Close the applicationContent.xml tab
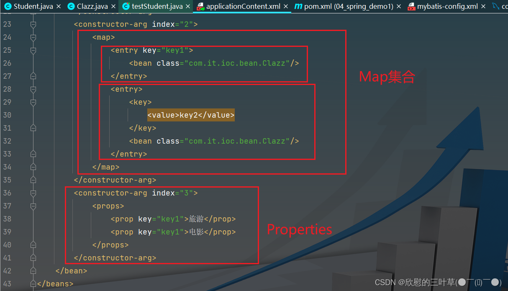Viewport: 508px width, 291px height. 286,7
